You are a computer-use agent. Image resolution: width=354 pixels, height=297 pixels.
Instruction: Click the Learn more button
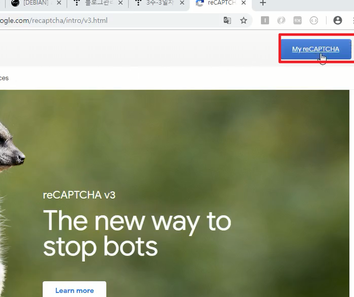[74, 289]
